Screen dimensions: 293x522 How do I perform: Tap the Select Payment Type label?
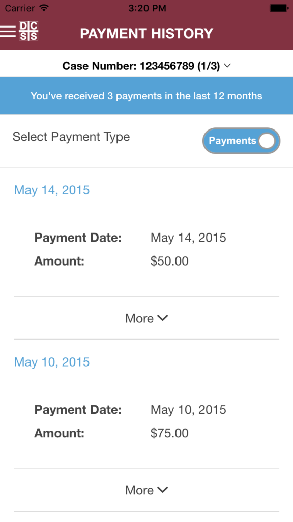coord(71,137)
